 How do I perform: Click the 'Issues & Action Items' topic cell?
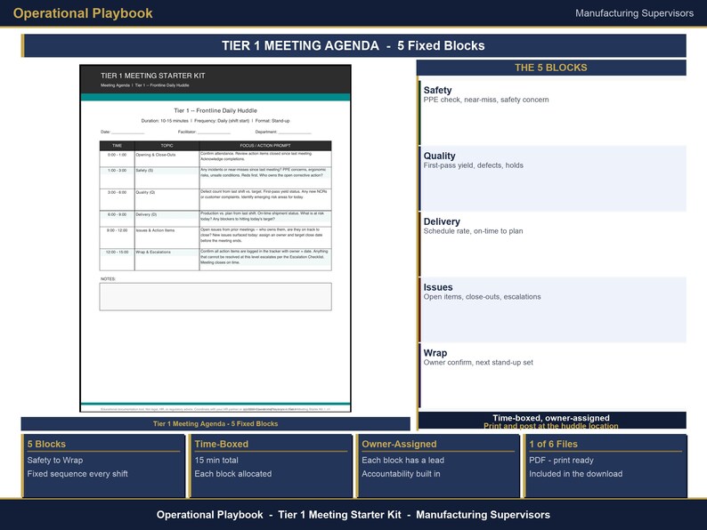coord(167,237)
